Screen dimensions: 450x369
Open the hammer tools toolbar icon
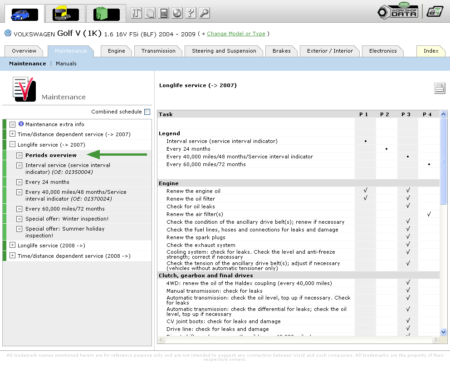(137, 13)
